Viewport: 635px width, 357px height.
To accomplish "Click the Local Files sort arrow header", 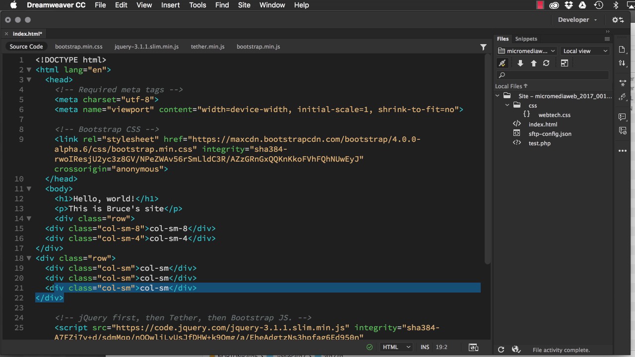I will click(511, 86).
